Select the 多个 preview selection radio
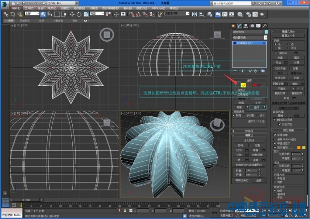 pos(257,116)
